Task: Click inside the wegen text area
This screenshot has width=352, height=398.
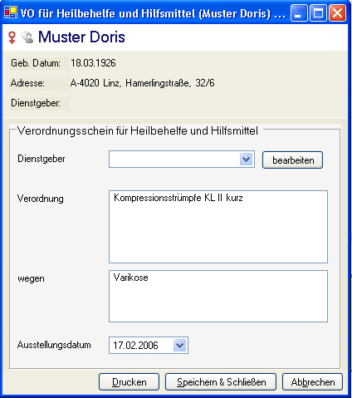Action: click(x=218, y=296)
